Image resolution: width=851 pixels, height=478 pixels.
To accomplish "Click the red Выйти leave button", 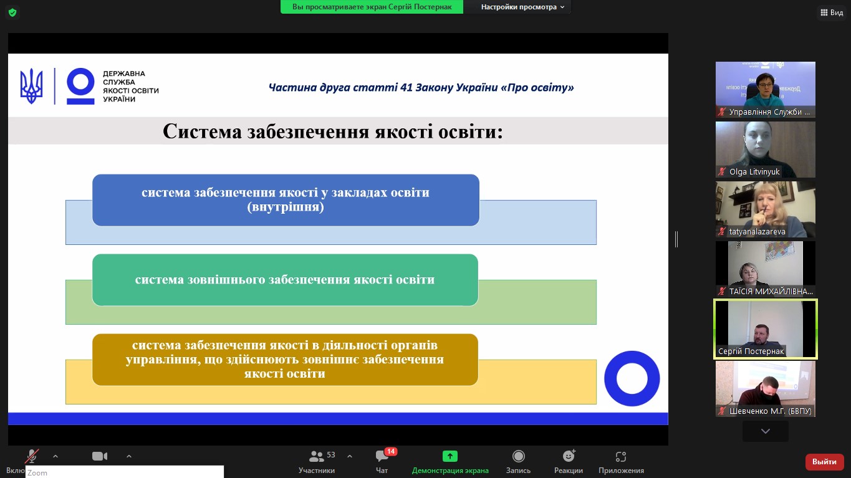I will (825, 462).
